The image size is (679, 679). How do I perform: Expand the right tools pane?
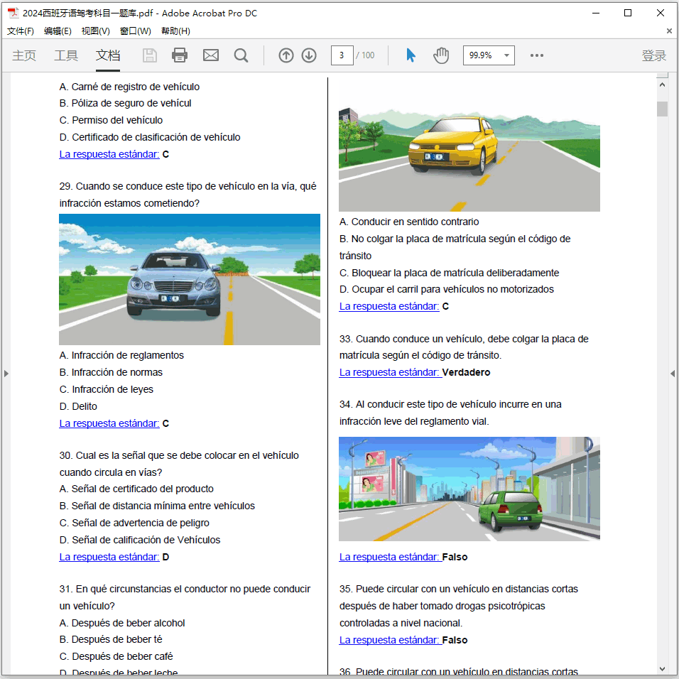click(x=673, y=374)
